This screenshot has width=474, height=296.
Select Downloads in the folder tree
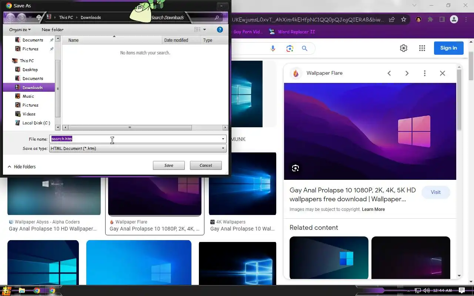[29, 88]
